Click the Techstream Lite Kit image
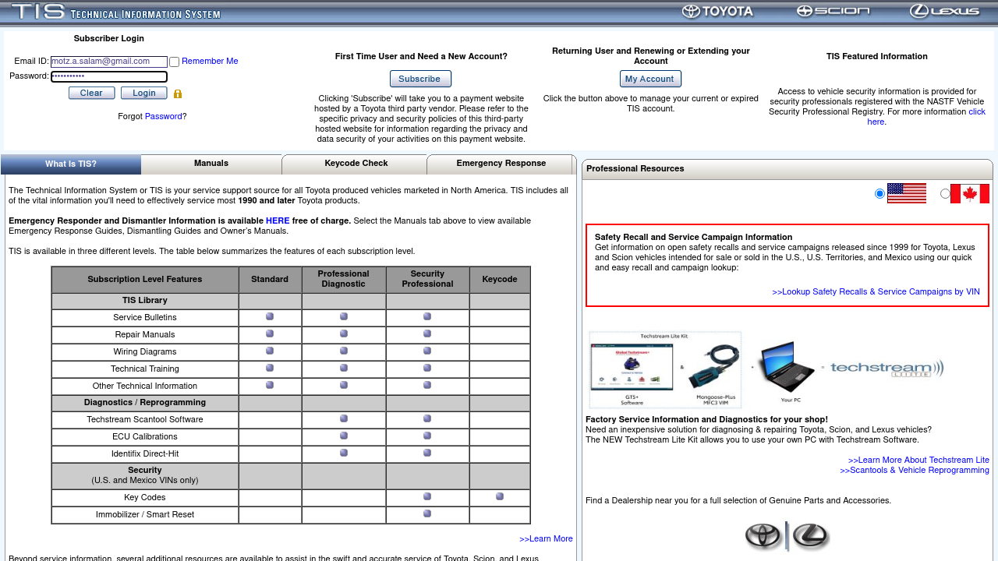 (766, 369)
